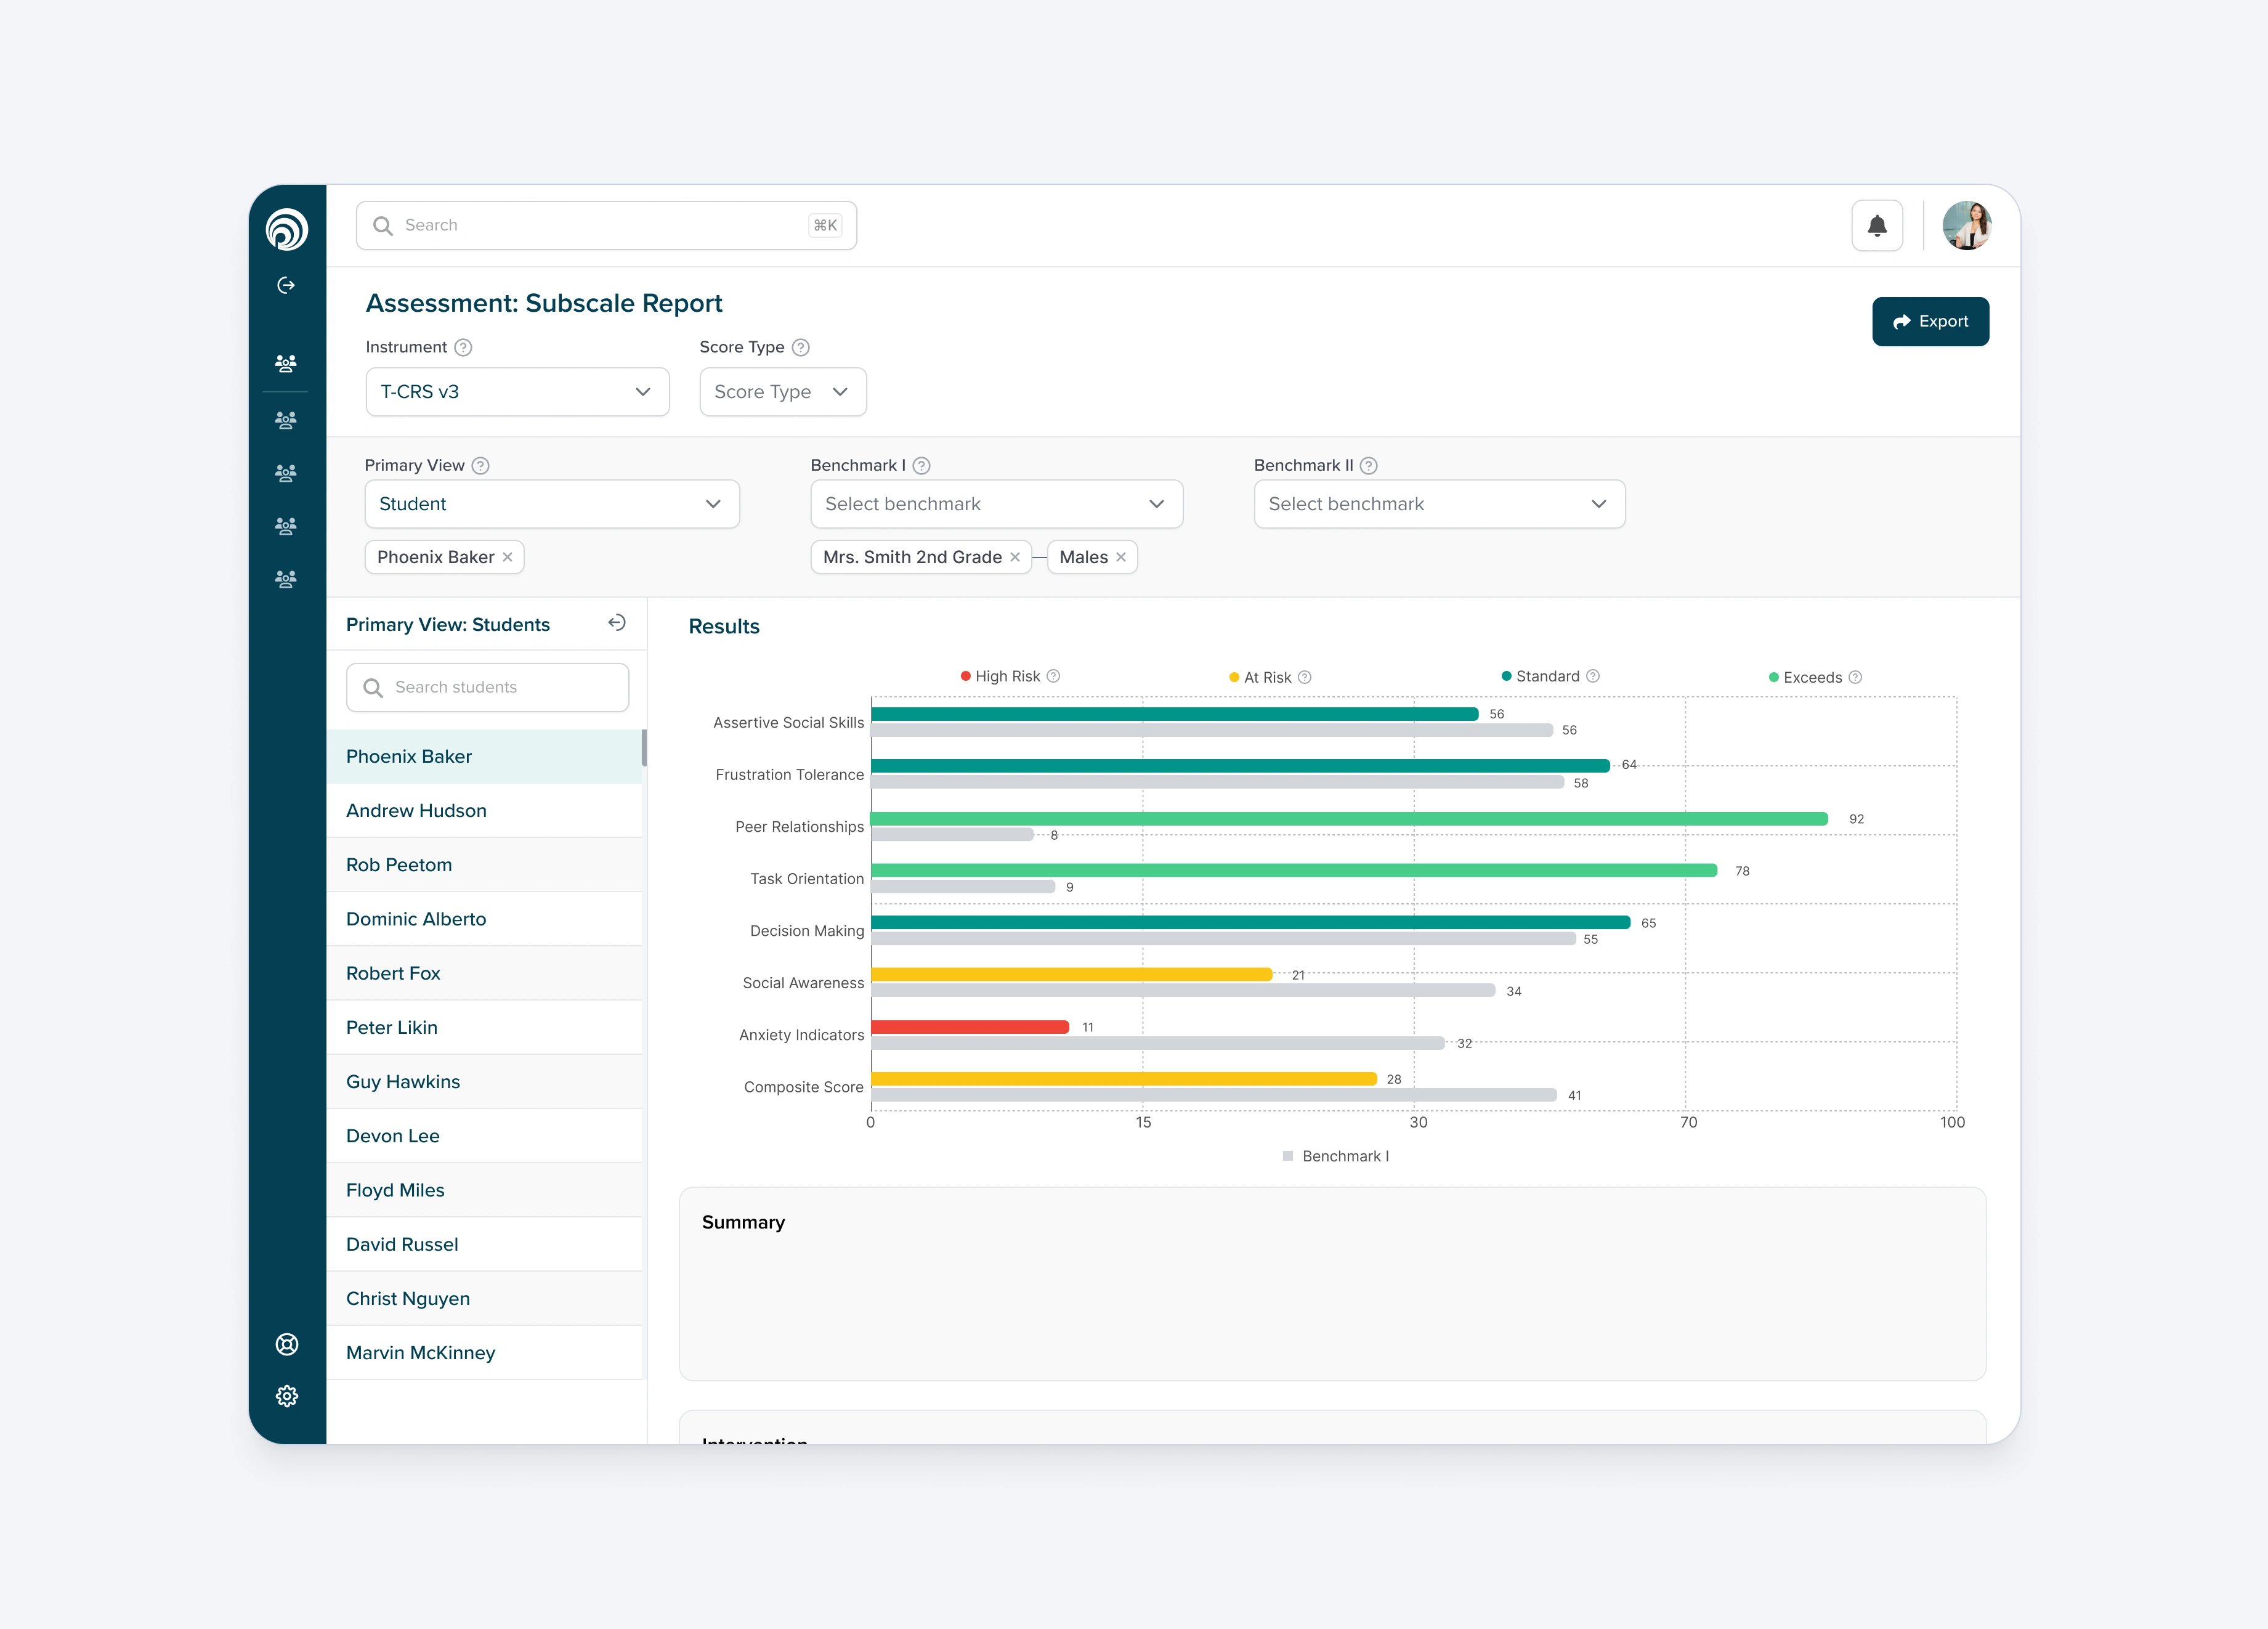
Task: Toggle Benchmark I legend swatch
Action: (x=1288, y=1156)
